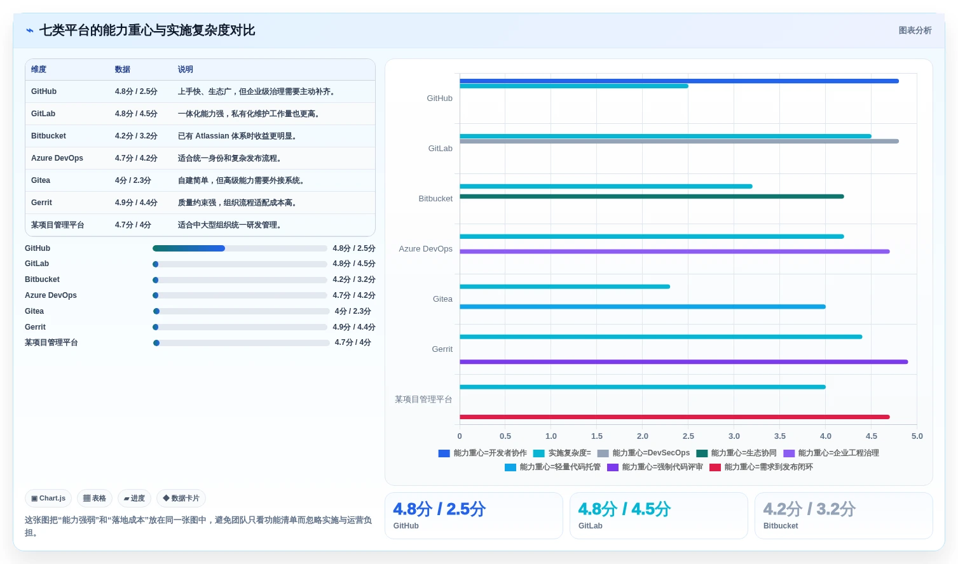Open the GitHub 4.8分 / 2.5分 data card
This screenshot has height=564, width=958.
(x=474, y=516)
